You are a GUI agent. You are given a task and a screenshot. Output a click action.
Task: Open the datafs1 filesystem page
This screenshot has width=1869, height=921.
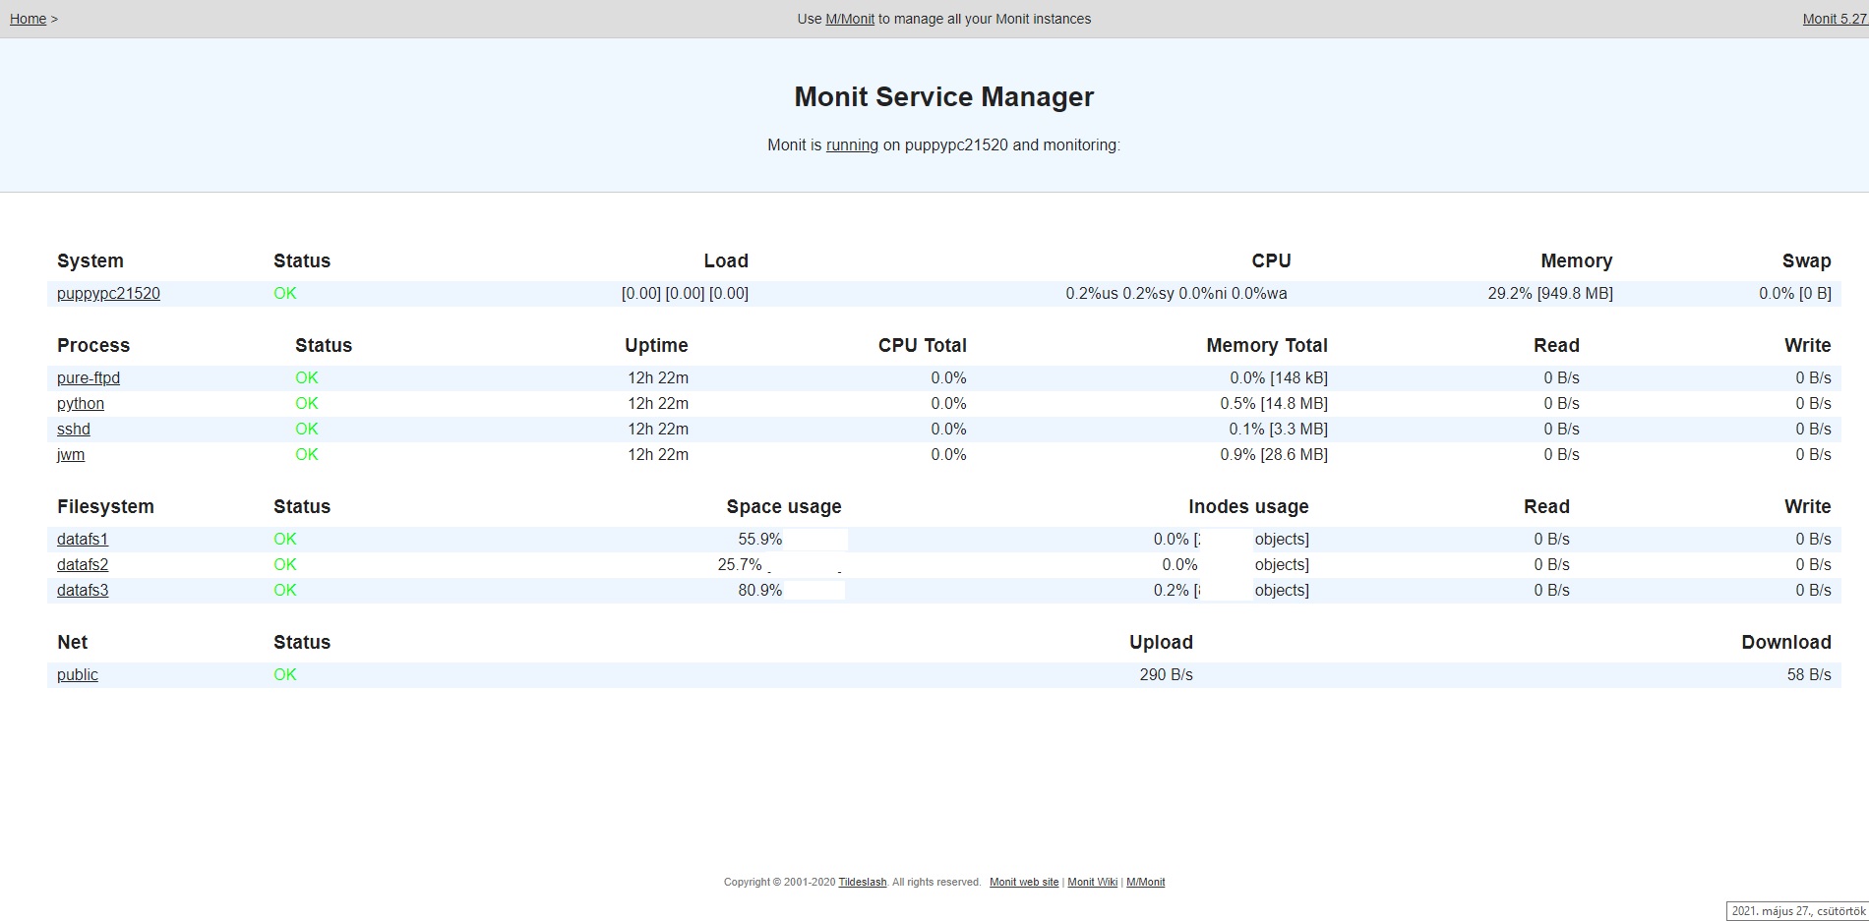pyautogui.click(x=83, y=539)
